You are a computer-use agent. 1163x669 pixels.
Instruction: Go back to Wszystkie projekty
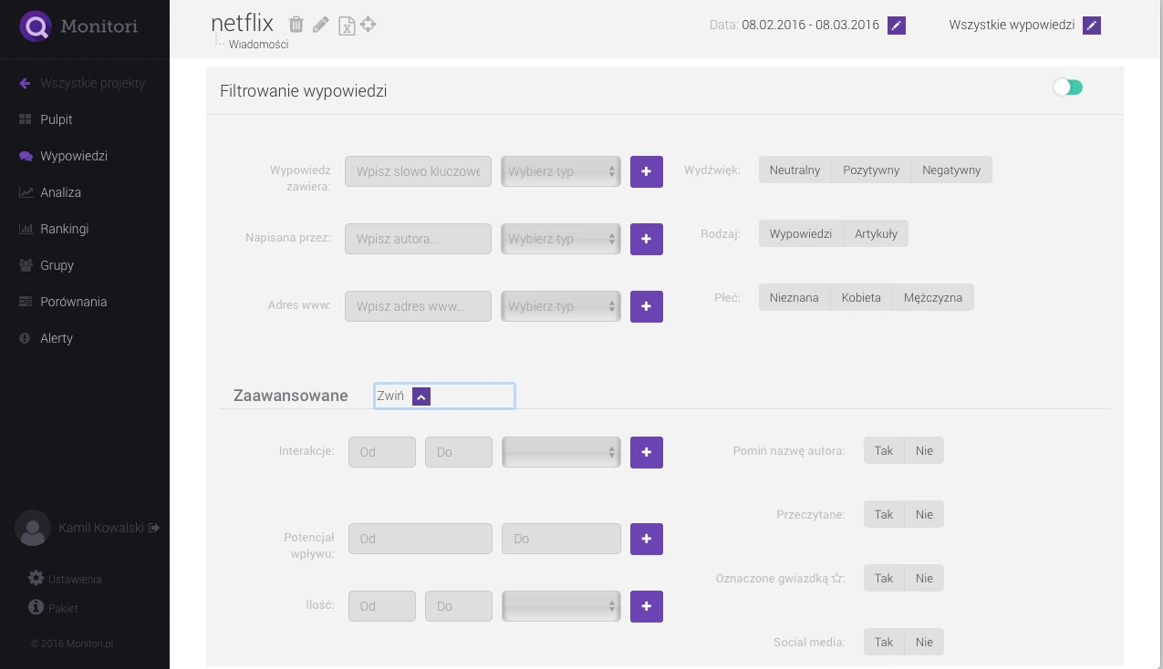pyautogui.click(x=82, y=83)
